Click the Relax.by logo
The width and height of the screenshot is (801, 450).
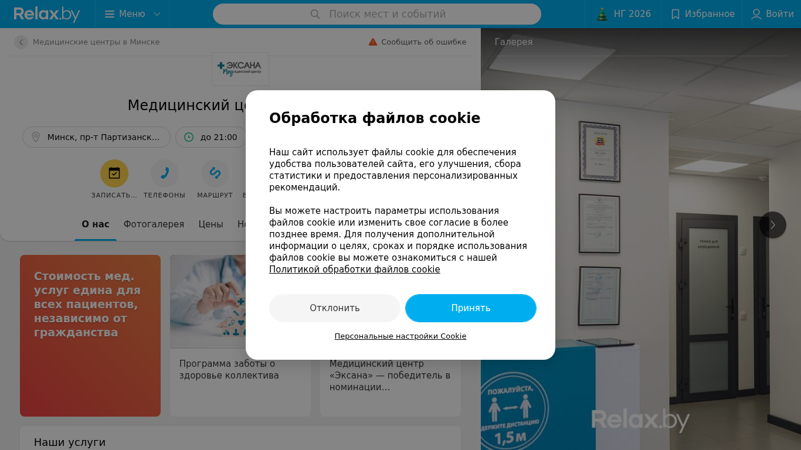(x=47, y=14)
